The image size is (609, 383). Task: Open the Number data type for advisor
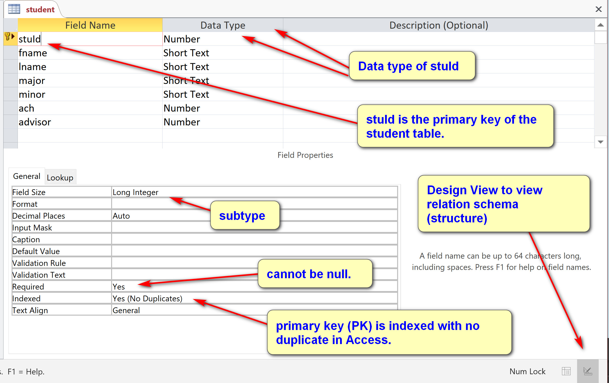[223, 122]
